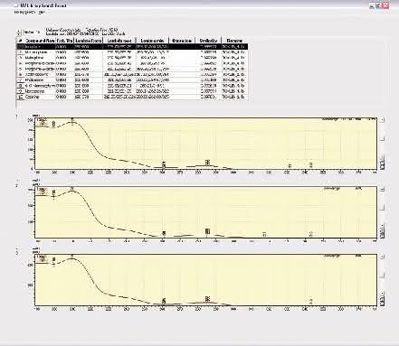Click the Lambda max column header
The image size is (399, 346).
(119, 41)
